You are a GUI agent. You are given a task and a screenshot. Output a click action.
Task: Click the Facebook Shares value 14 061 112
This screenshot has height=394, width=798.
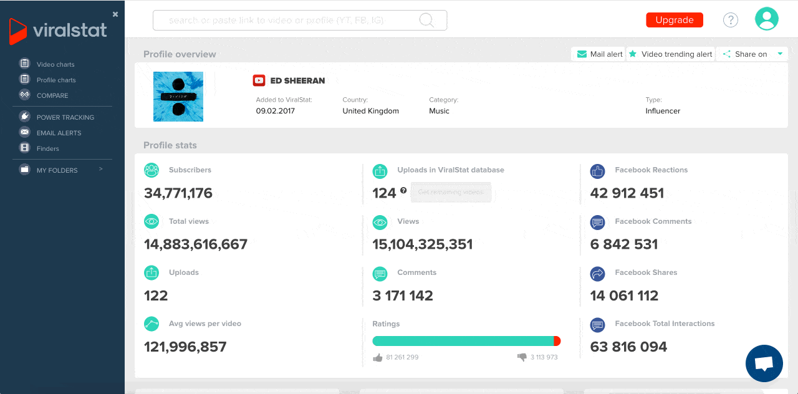click(x=624, y=295)
